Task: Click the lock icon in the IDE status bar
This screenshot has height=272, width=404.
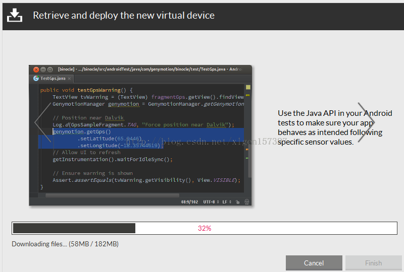Action: pos(237,202)
